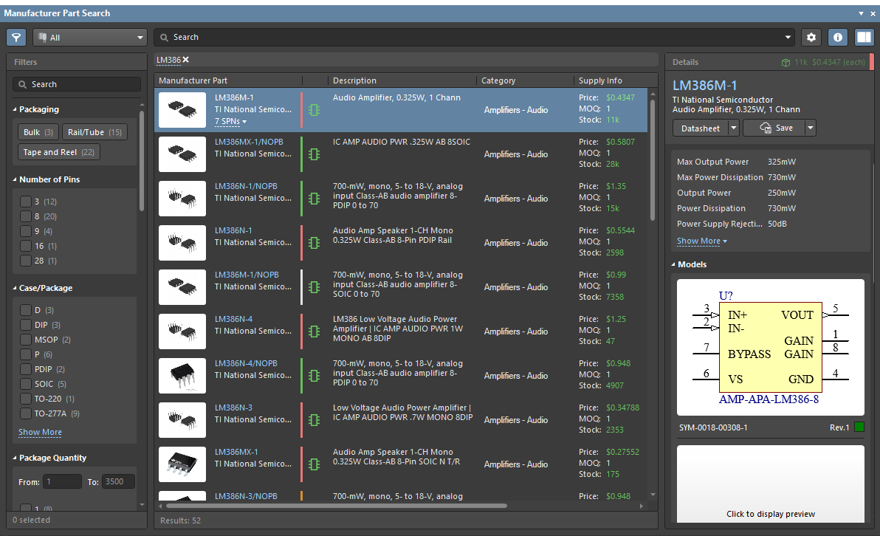
Task: Enable the SOIC case/package checkbox
Action: (25, 384)
